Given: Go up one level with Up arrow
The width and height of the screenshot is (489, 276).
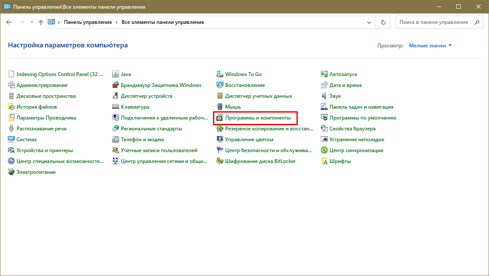Looking at the screenshot, I should [x=41, y=22].
